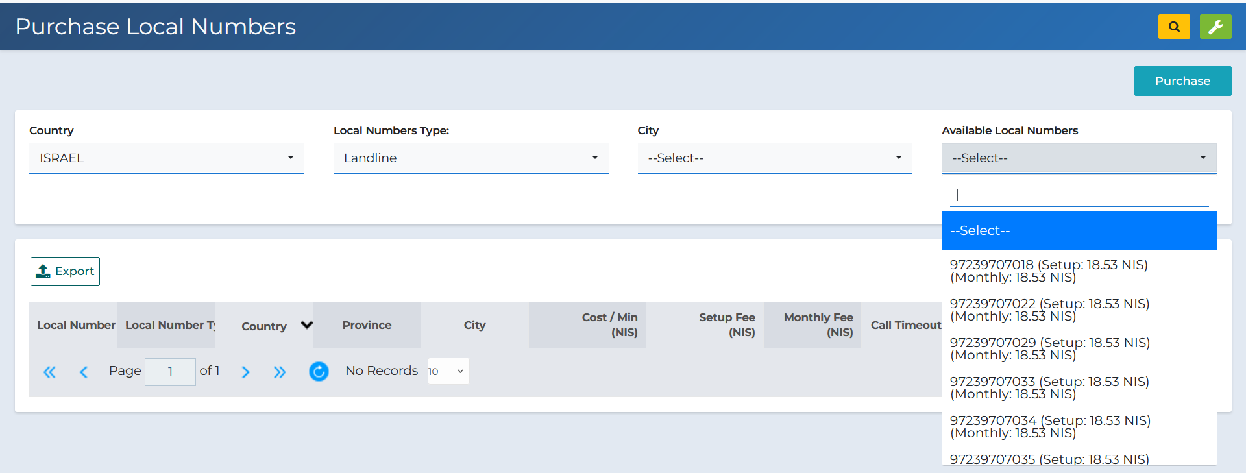Screen dimensions: 1246x473
Task: Click the Country column header text
Action: point(264,326)
